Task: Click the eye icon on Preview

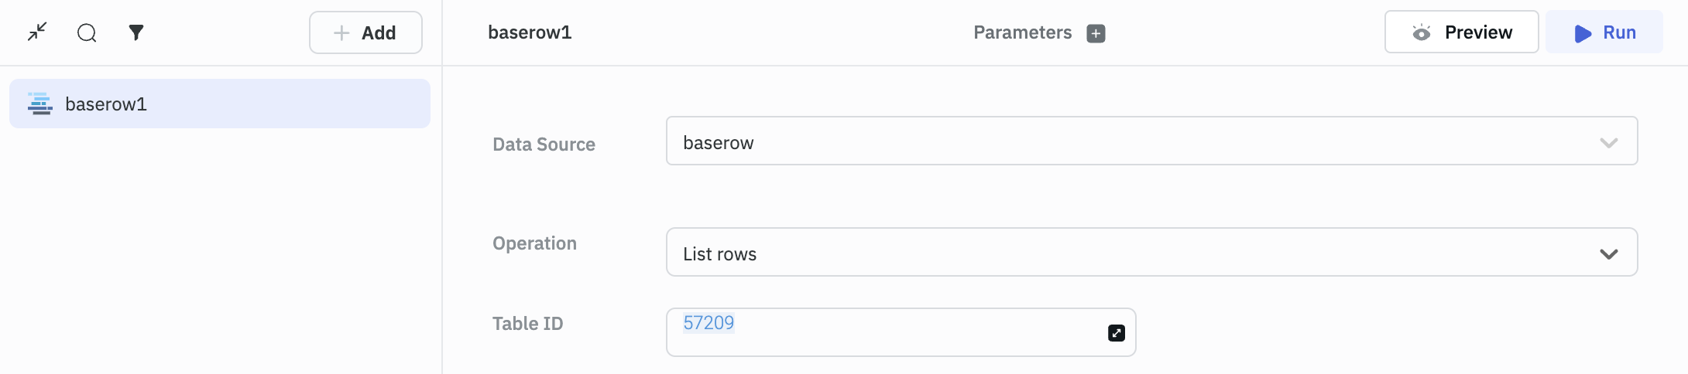Action: tap(1421, 32)
